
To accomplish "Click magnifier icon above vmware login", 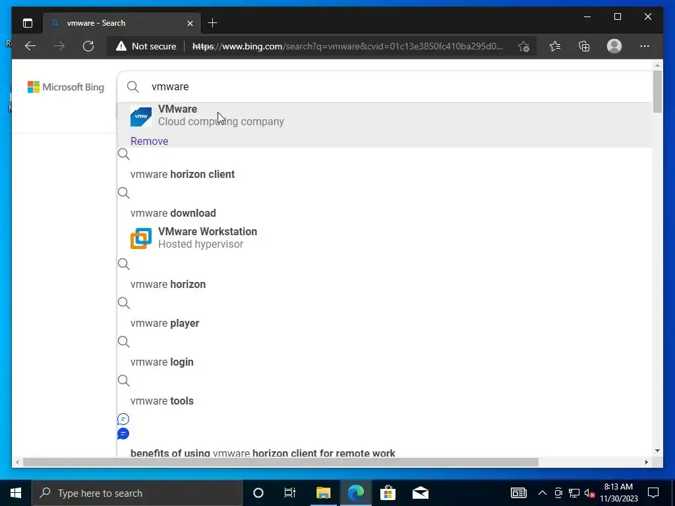I will coord(123,342).
